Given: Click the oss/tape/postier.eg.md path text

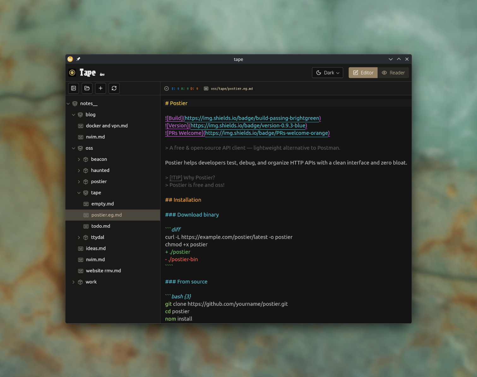Looking at the screenshot, I should [x=232, y=89].
